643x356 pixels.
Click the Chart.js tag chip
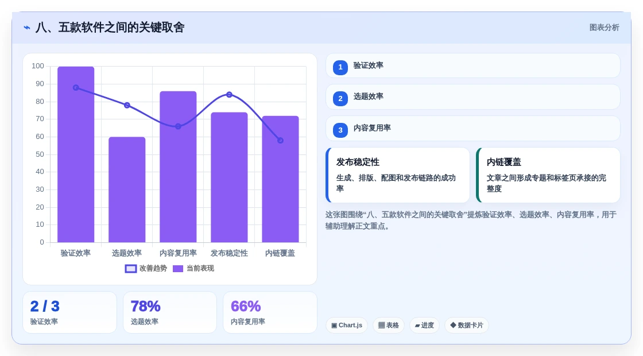pyautogui.click(x=347, y=325)
